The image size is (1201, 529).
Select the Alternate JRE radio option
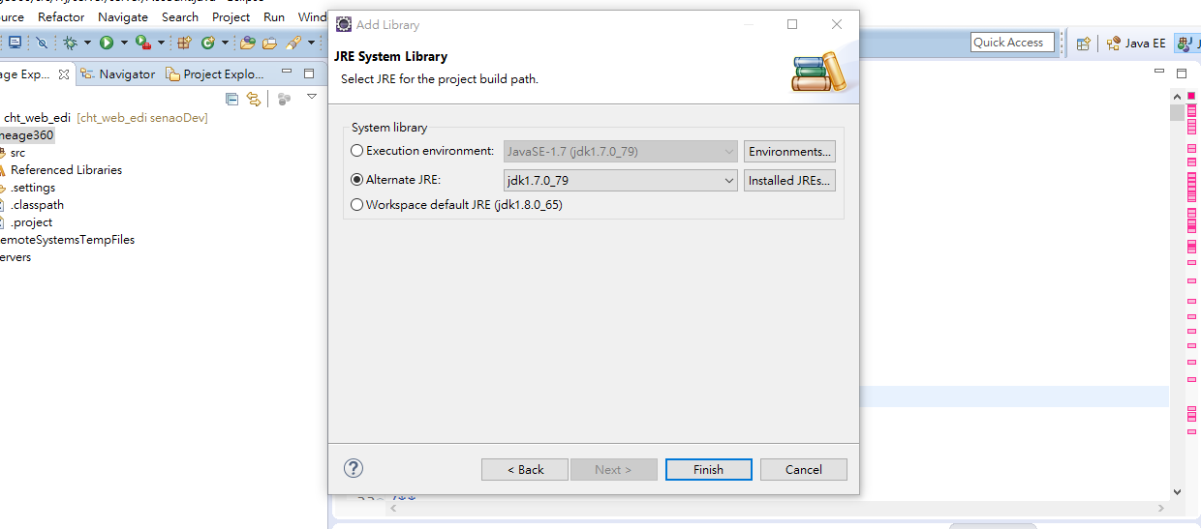tap(357, 180)
